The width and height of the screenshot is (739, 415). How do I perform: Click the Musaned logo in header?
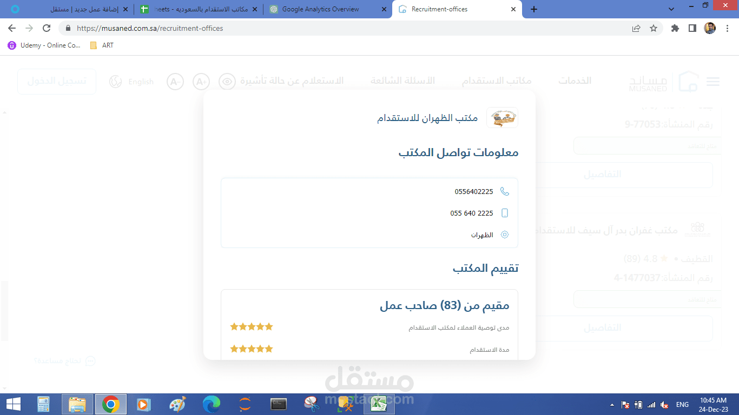[x=663, y=82]
